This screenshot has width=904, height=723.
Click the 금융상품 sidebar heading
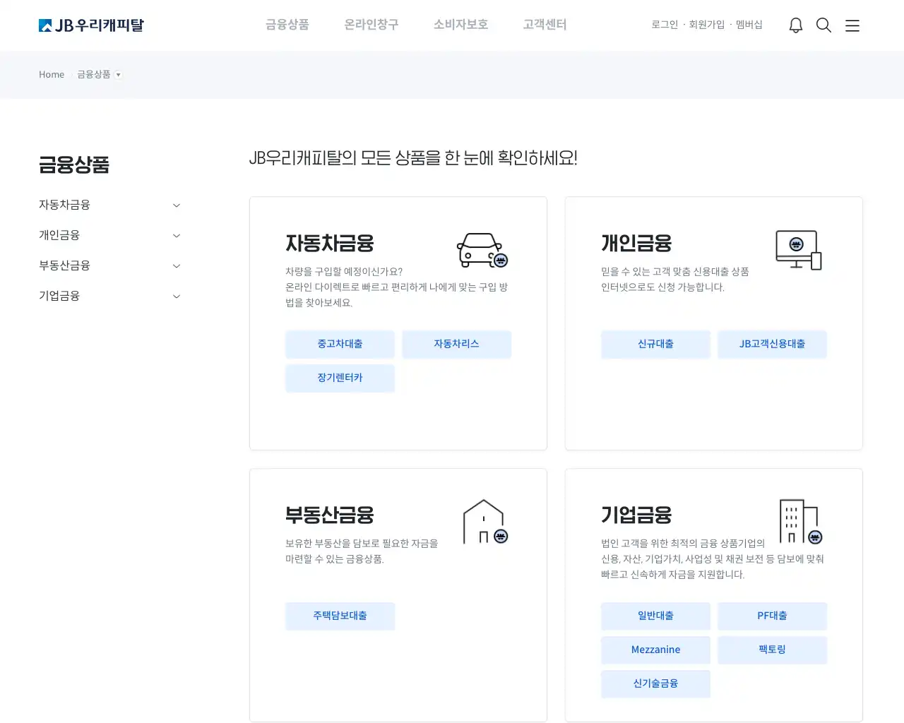(x=74, y=165)
